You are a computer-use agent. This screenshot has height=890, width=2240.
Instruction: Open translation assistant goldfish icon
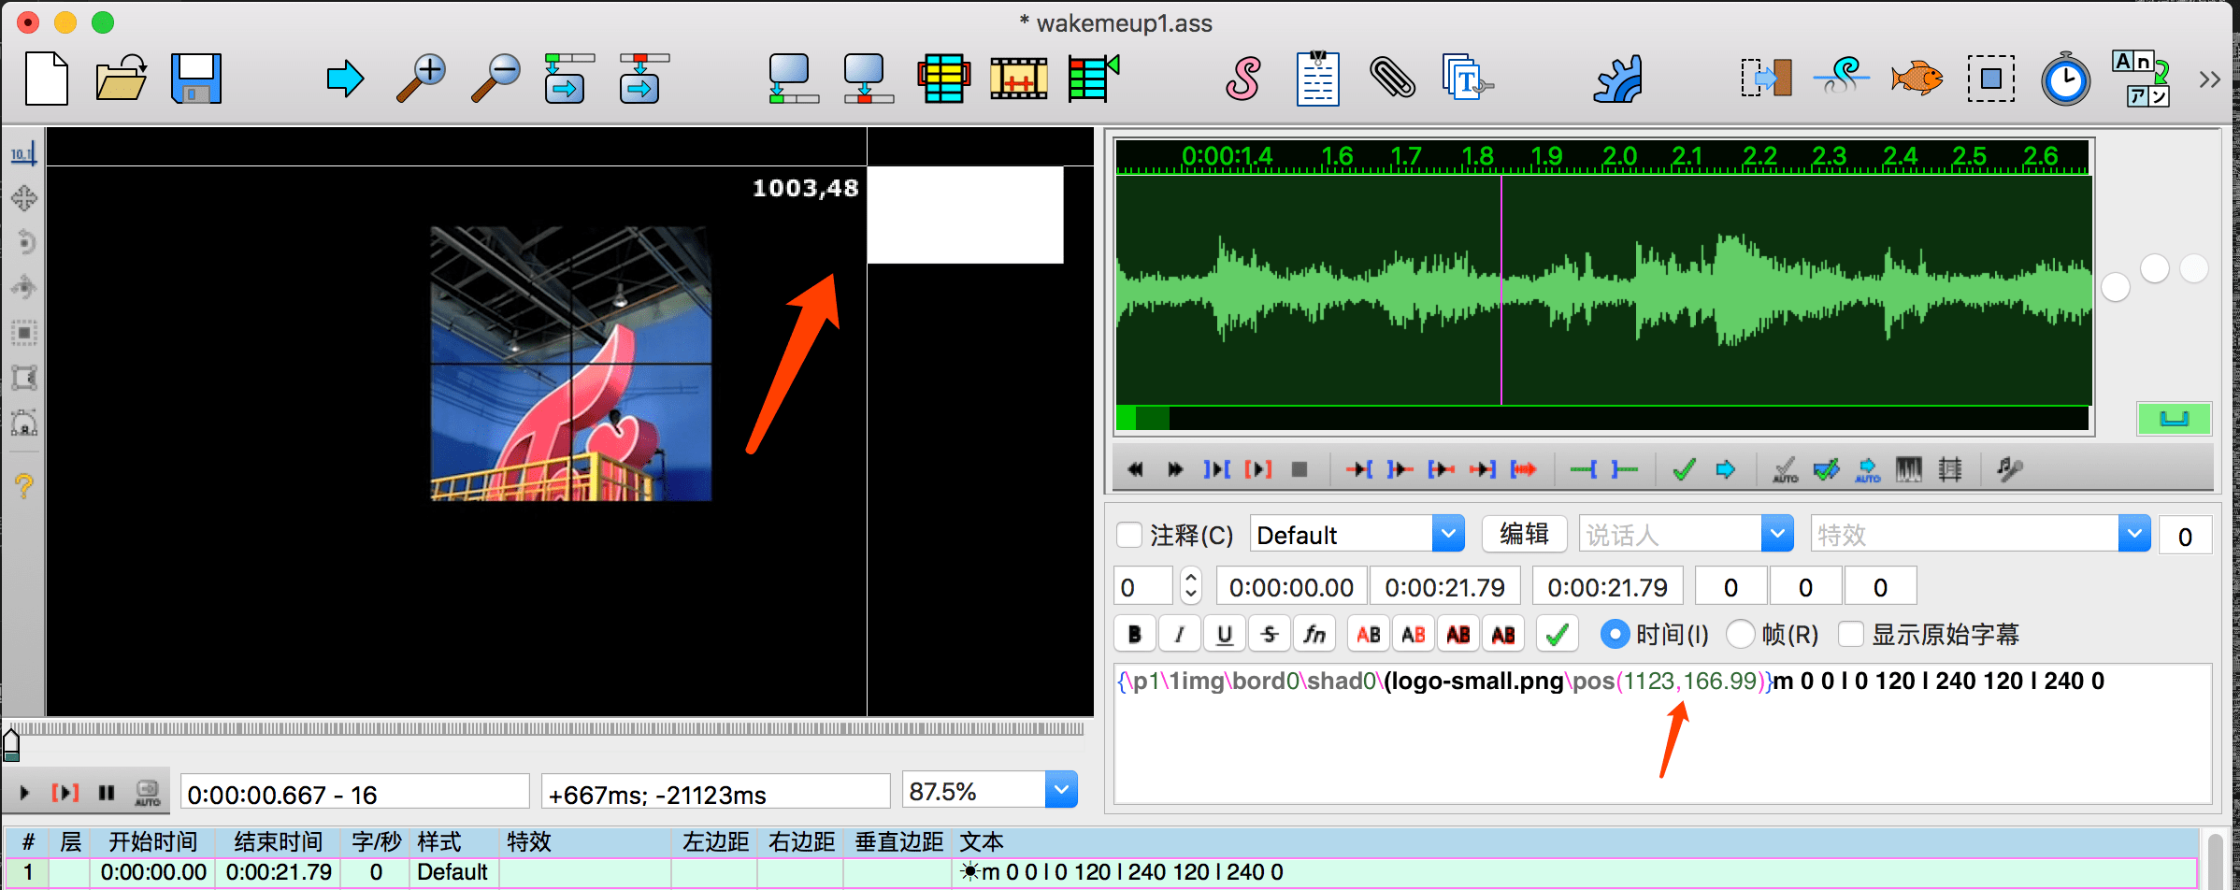[1917, 79]
